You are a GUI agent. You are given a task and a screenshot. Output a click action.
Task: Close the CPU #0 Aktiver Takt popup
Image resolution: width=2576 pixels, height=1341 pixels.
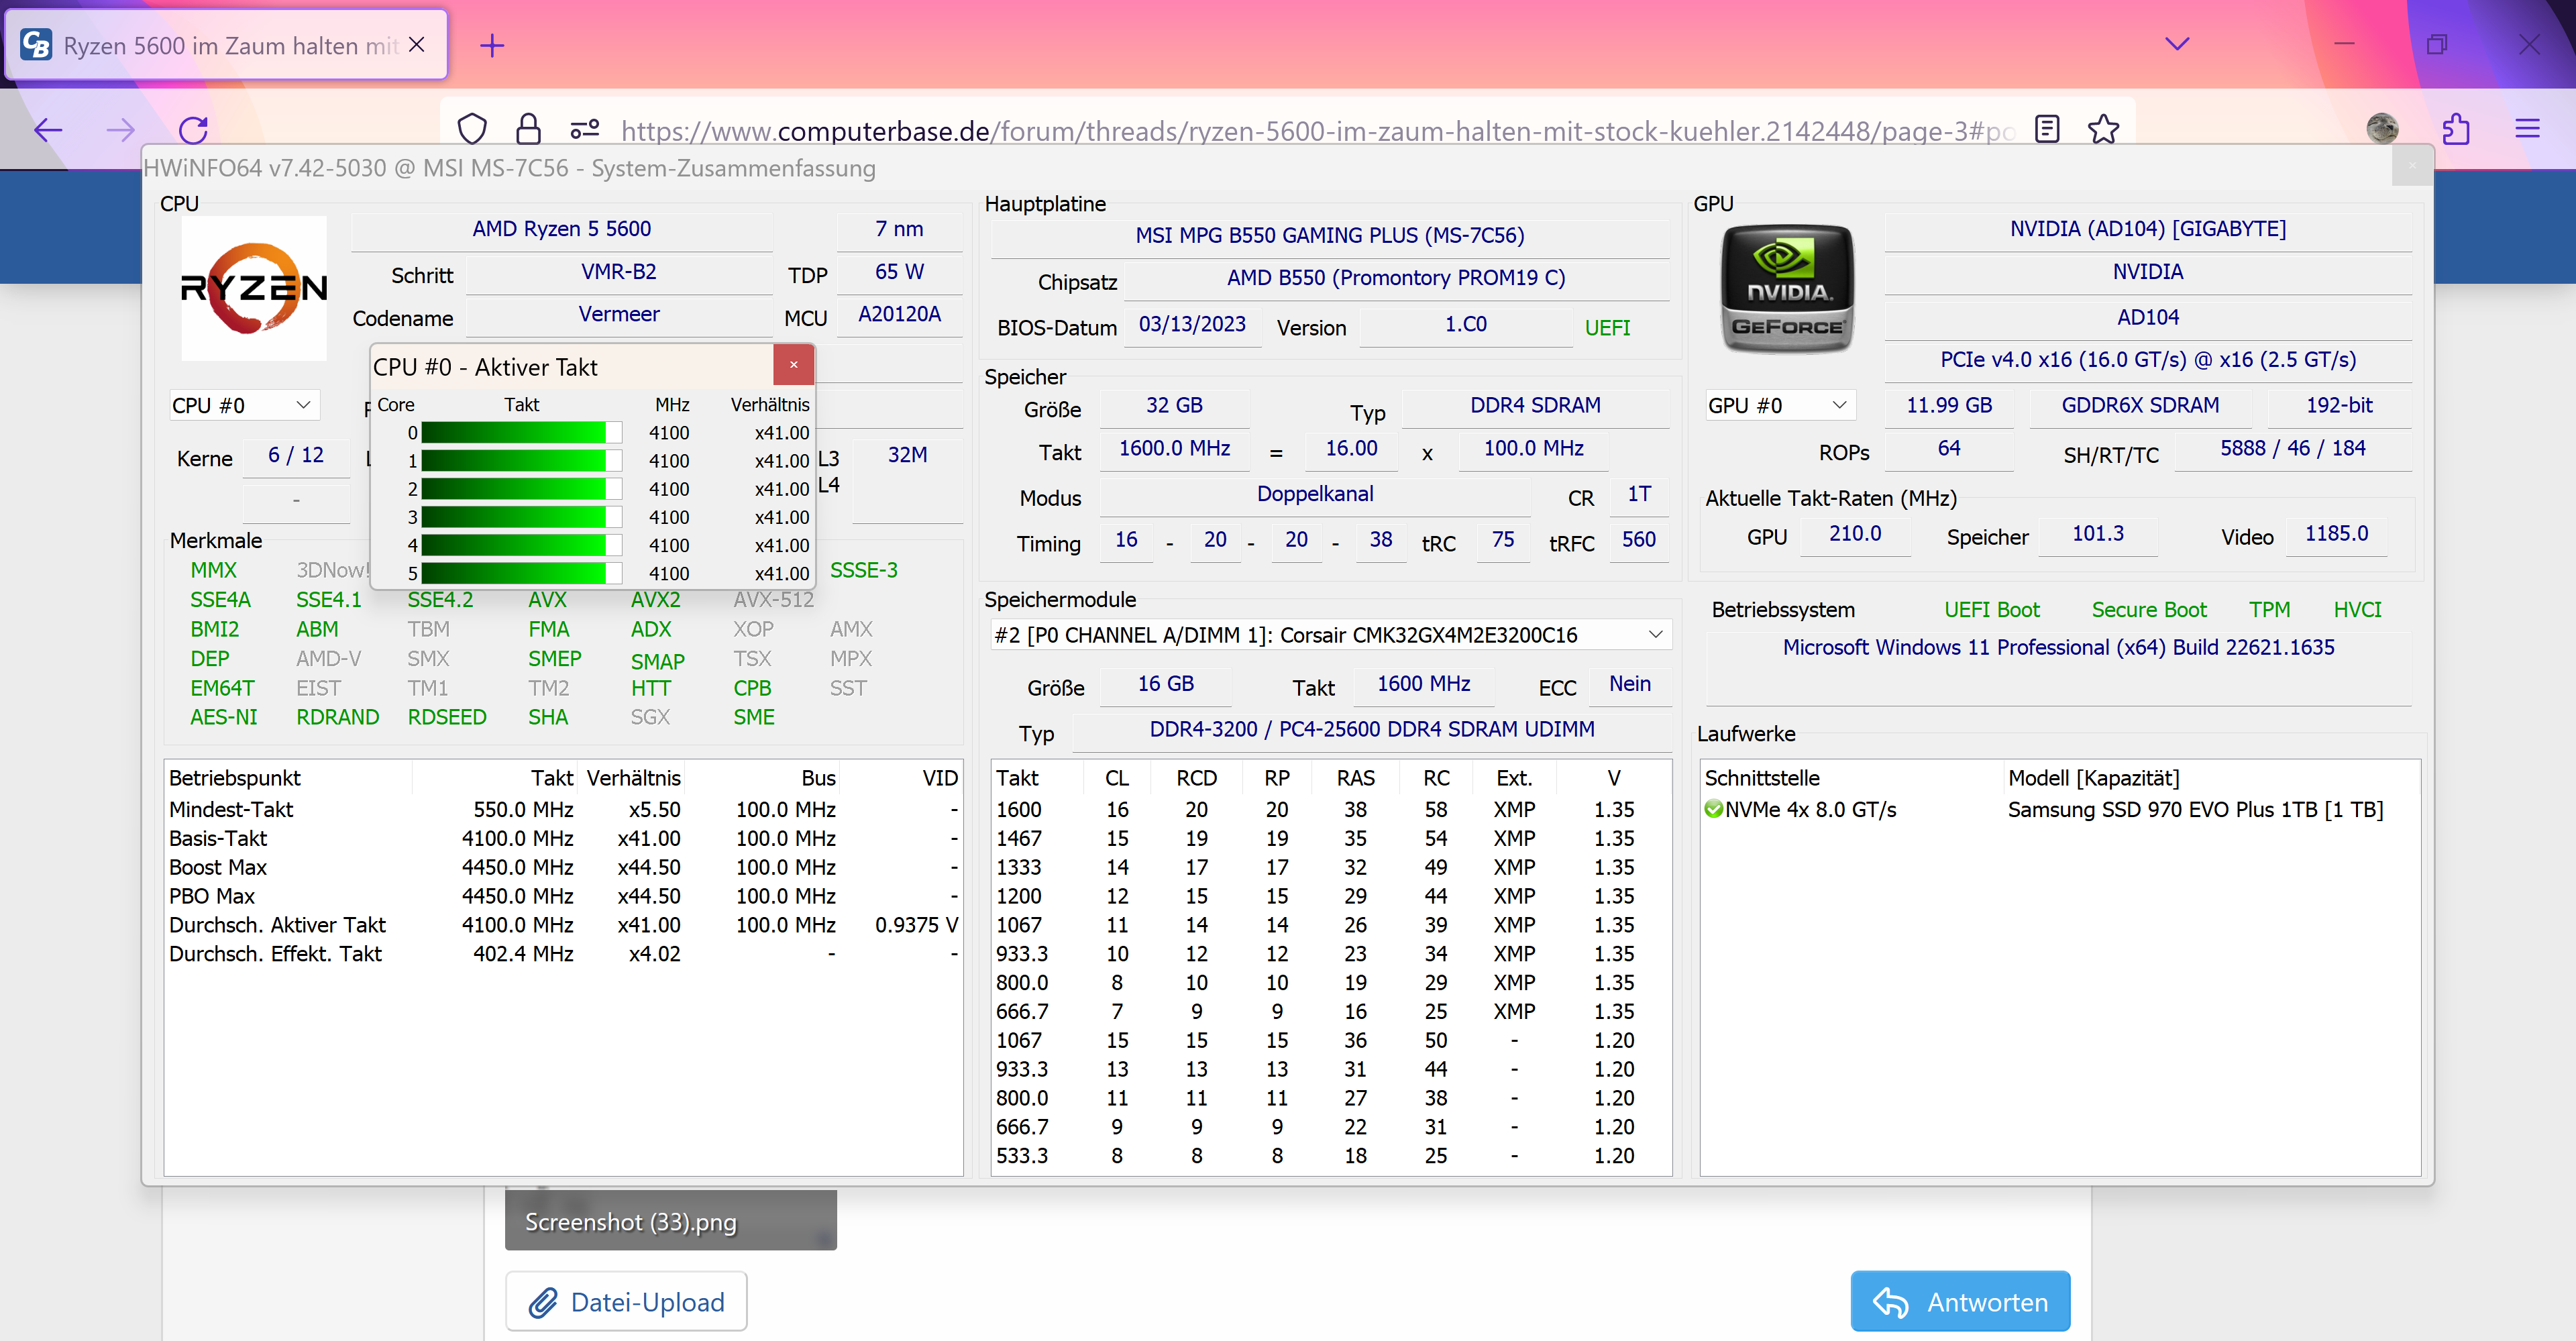(x=793, y=365)
